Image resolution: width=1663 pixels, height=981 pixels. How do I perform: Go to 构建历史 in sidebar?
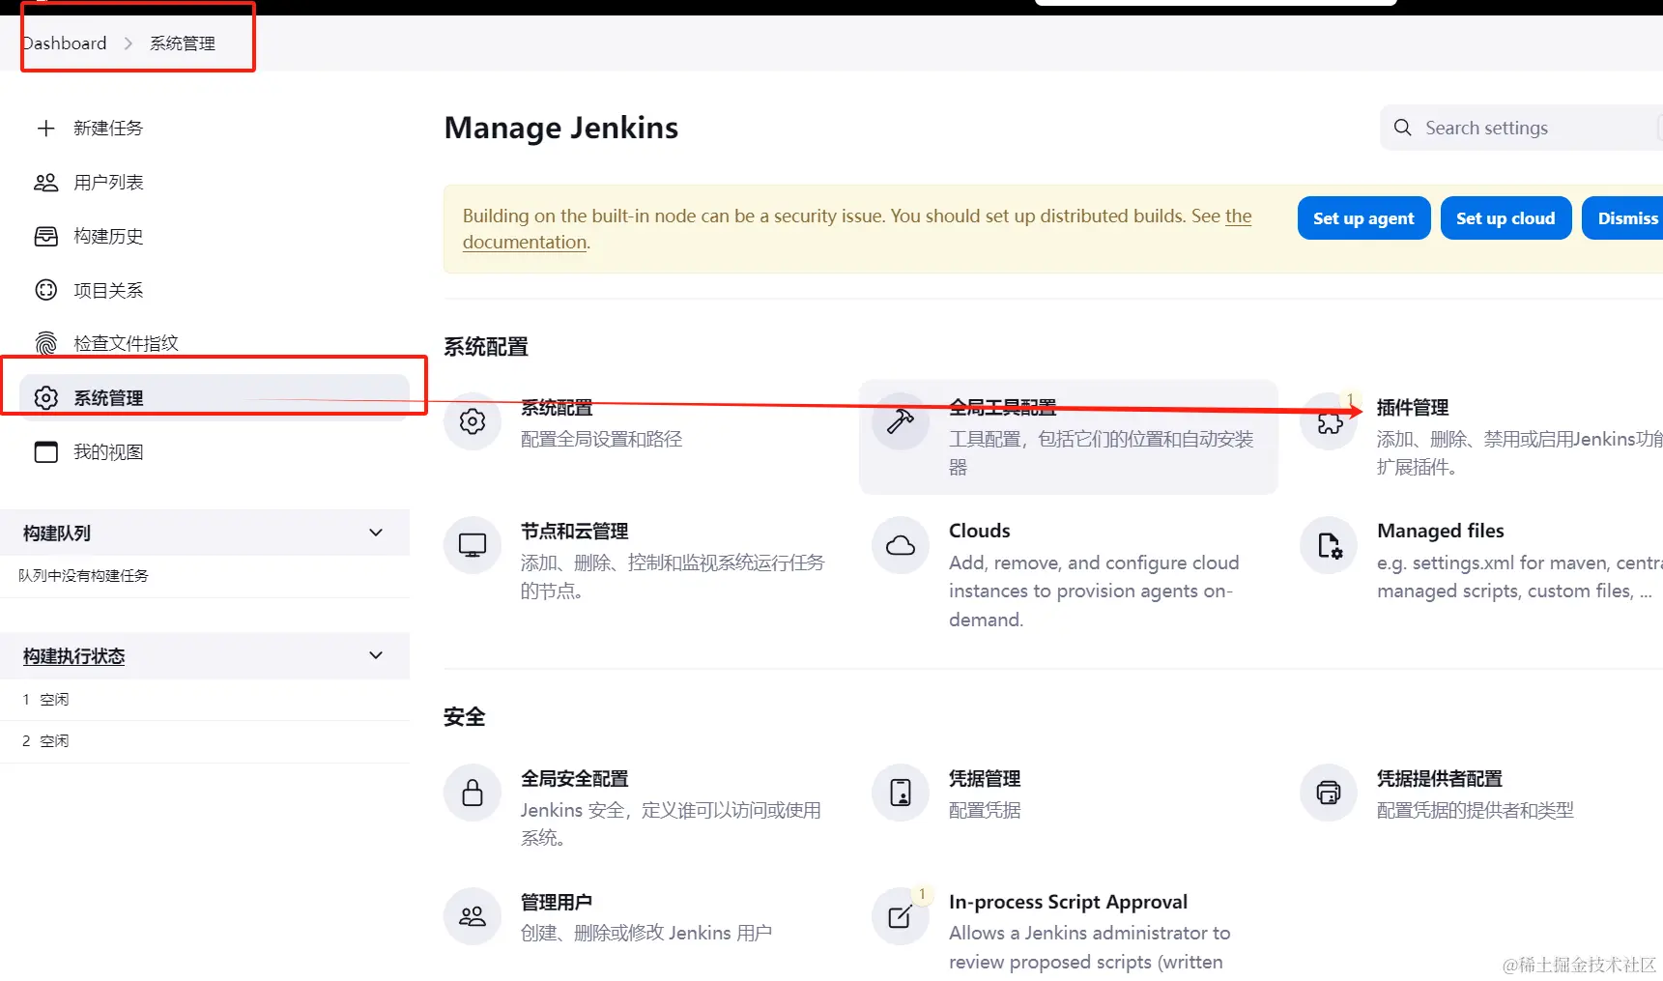[x=215, y=236]
